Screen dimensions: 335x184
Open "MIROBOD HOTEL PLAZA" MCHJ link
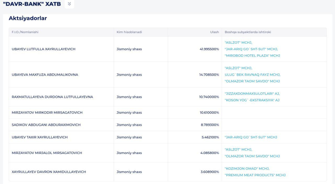(252, 55)
